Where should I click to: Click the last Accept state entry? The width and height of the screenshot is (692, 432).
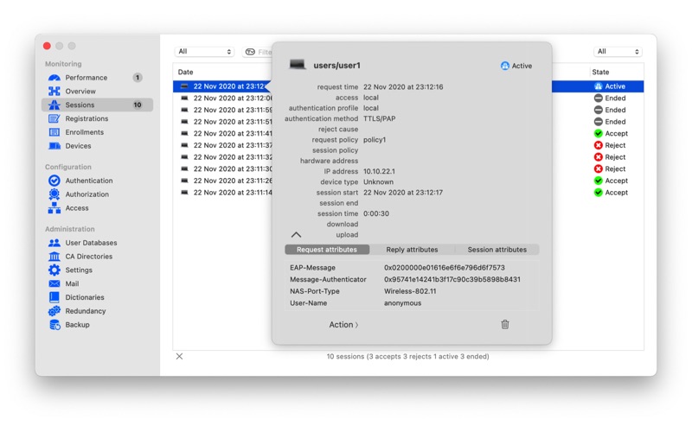tap(611, 193)
